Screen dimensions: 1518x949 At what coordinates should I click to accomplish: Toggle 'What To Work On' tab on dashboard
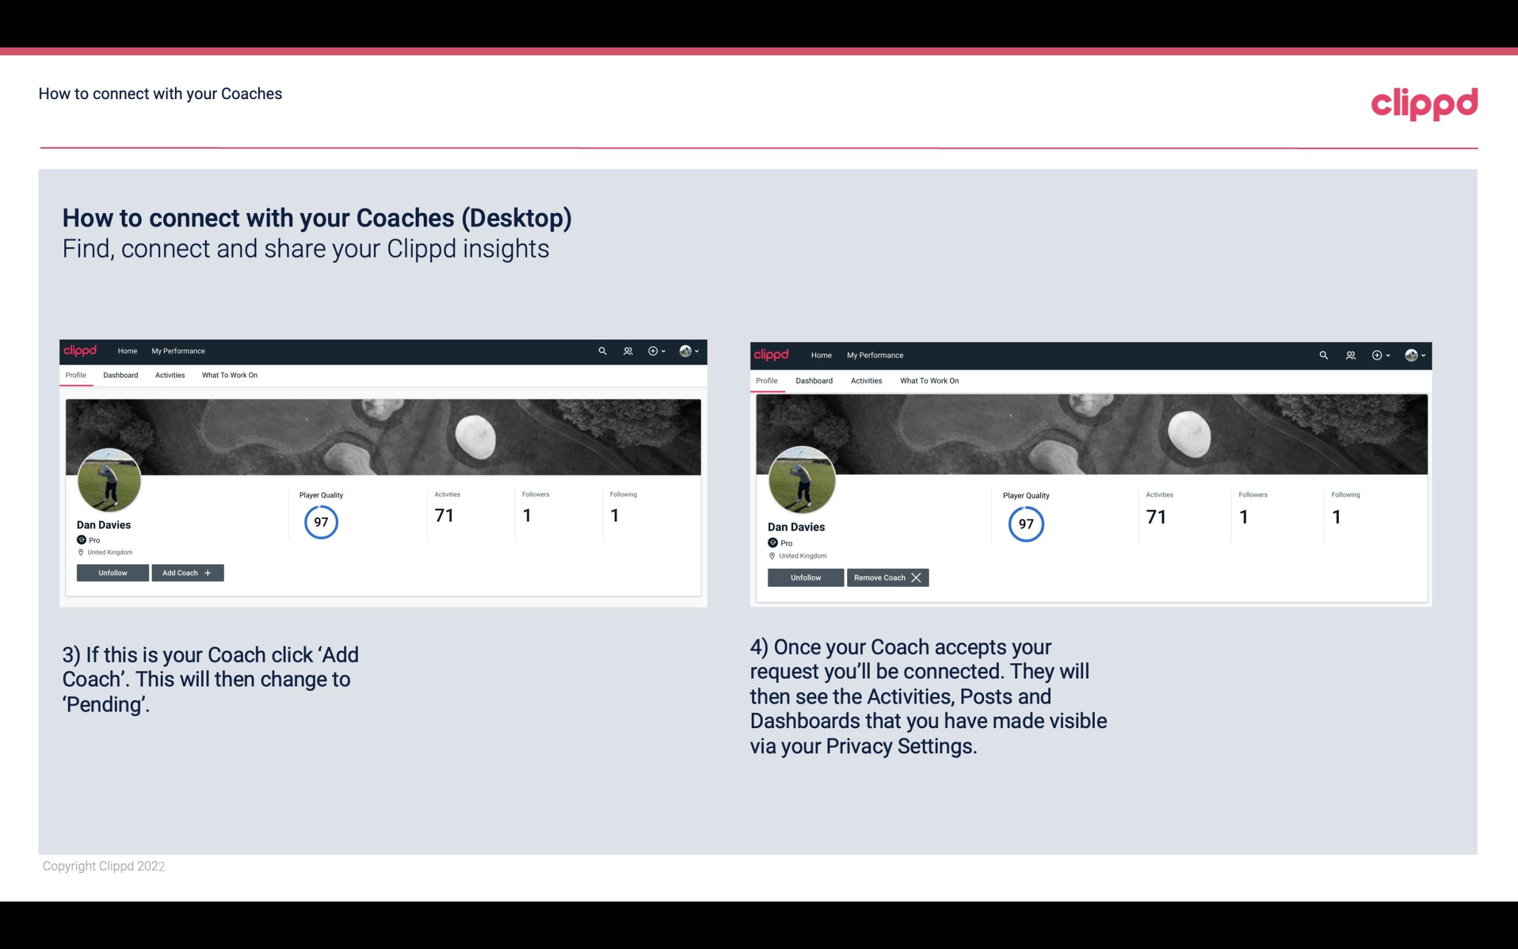[x=228, y=374]
